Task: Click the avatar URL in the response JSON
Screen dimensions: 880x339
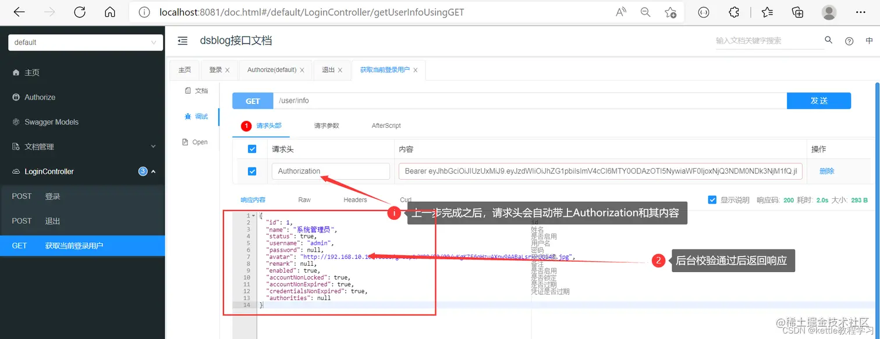Action: pos(437,256)
